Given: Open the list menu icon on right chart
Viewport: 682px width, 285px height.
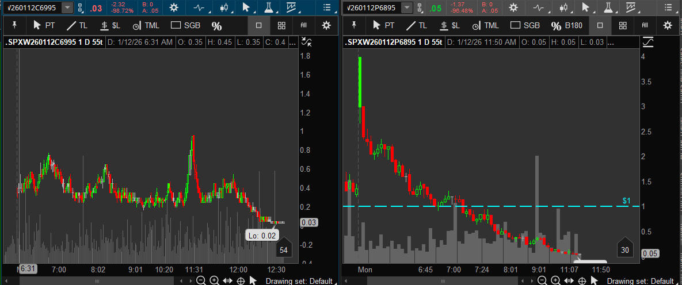Looking at the screenshot, I should tap(668, 7).
